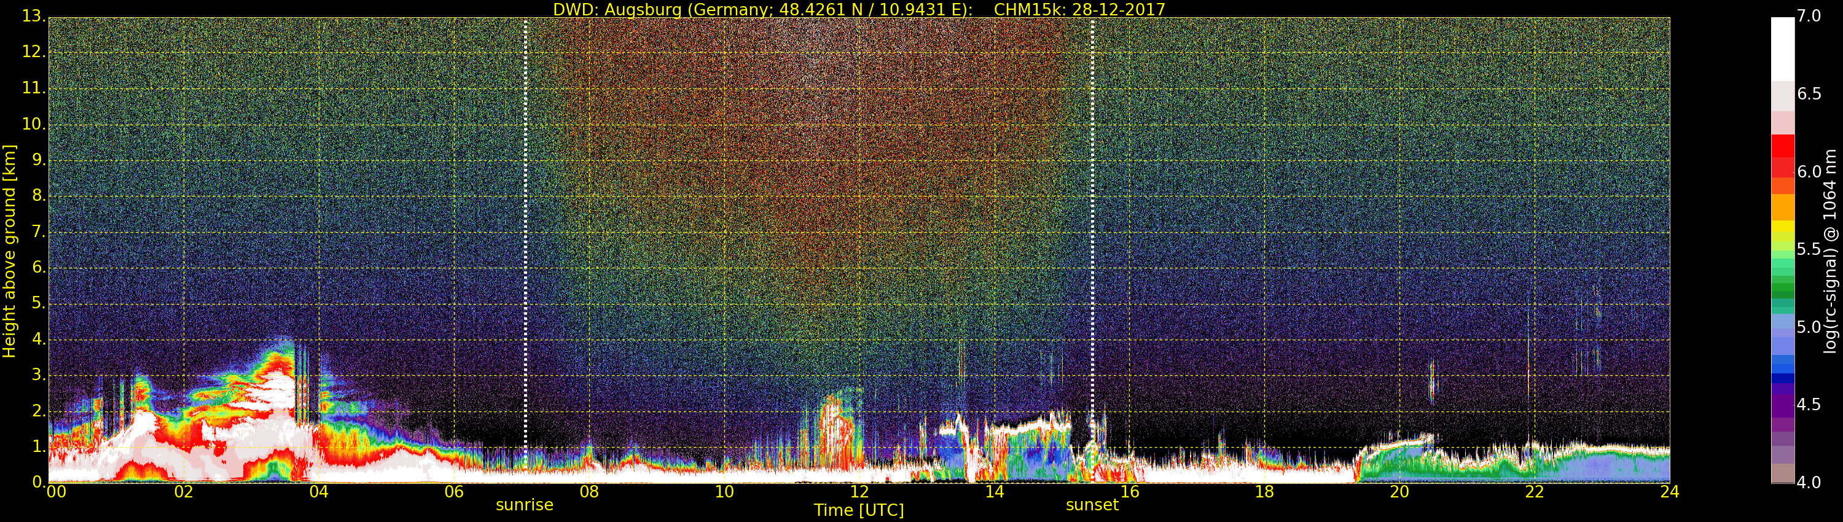The width and height of the screenshot is (1843, 522).
Task: Click the colorbar label 'log(rc-signal) @ 1064 nm'
Action: pyautogui.click(x=1830, y=251)
